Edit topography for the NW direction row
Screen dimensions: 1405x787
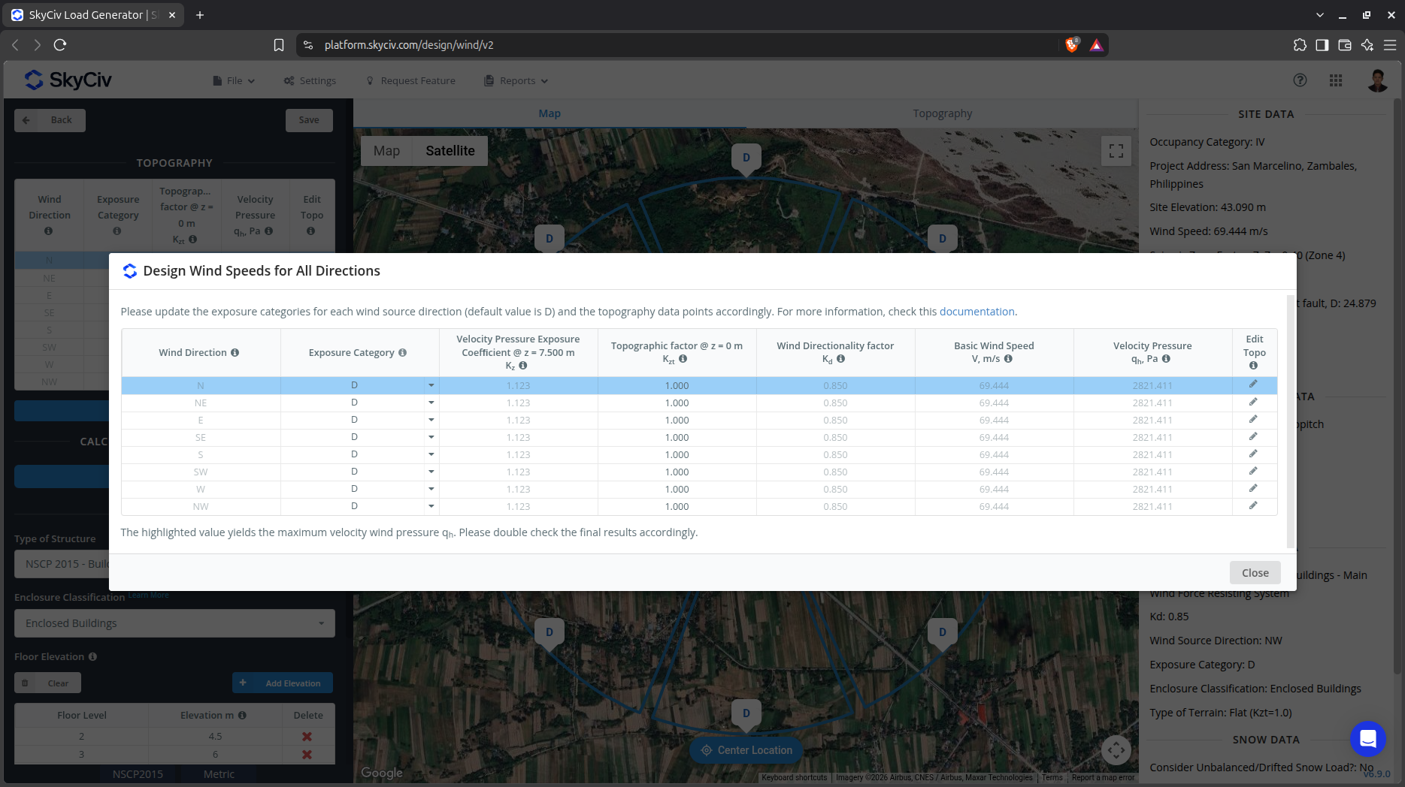pyautogui.click(x=1253, y=505)
